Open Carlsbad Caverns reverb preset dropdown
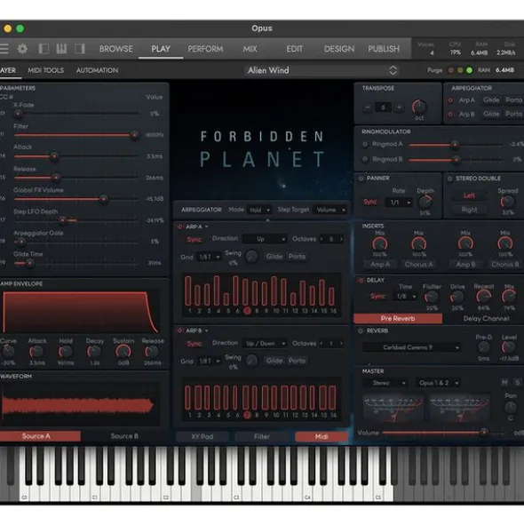524x525 pixels. (412, 347)
